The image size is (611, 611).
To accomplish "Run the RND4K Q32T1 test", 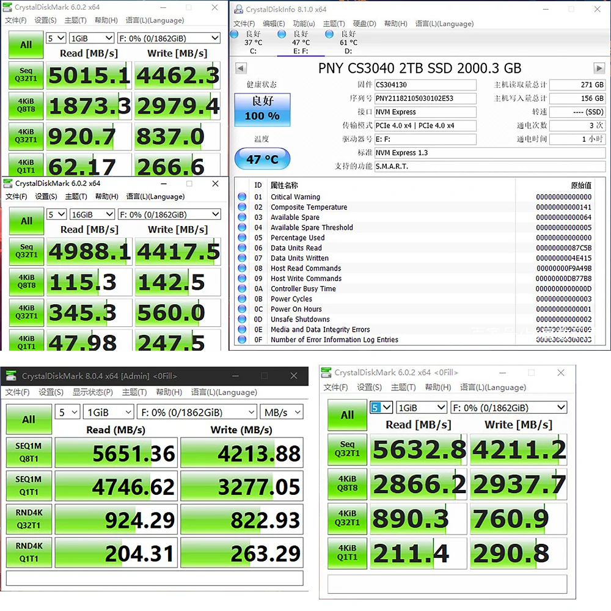I will [x=29, y=519].
